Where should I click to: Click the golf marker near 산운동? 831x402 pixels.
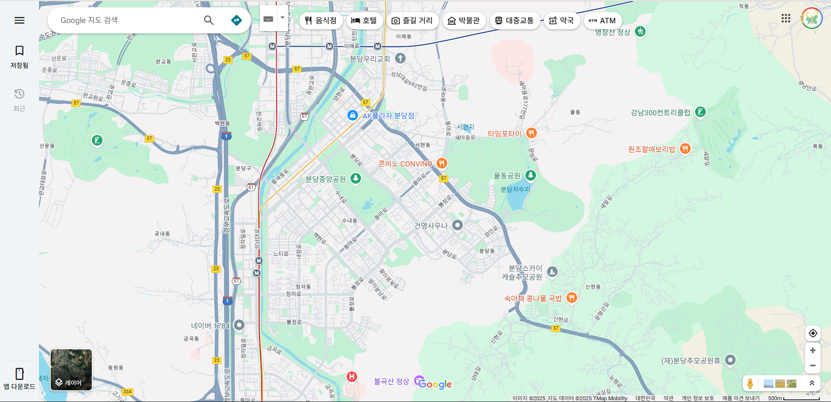click(97, 140)
